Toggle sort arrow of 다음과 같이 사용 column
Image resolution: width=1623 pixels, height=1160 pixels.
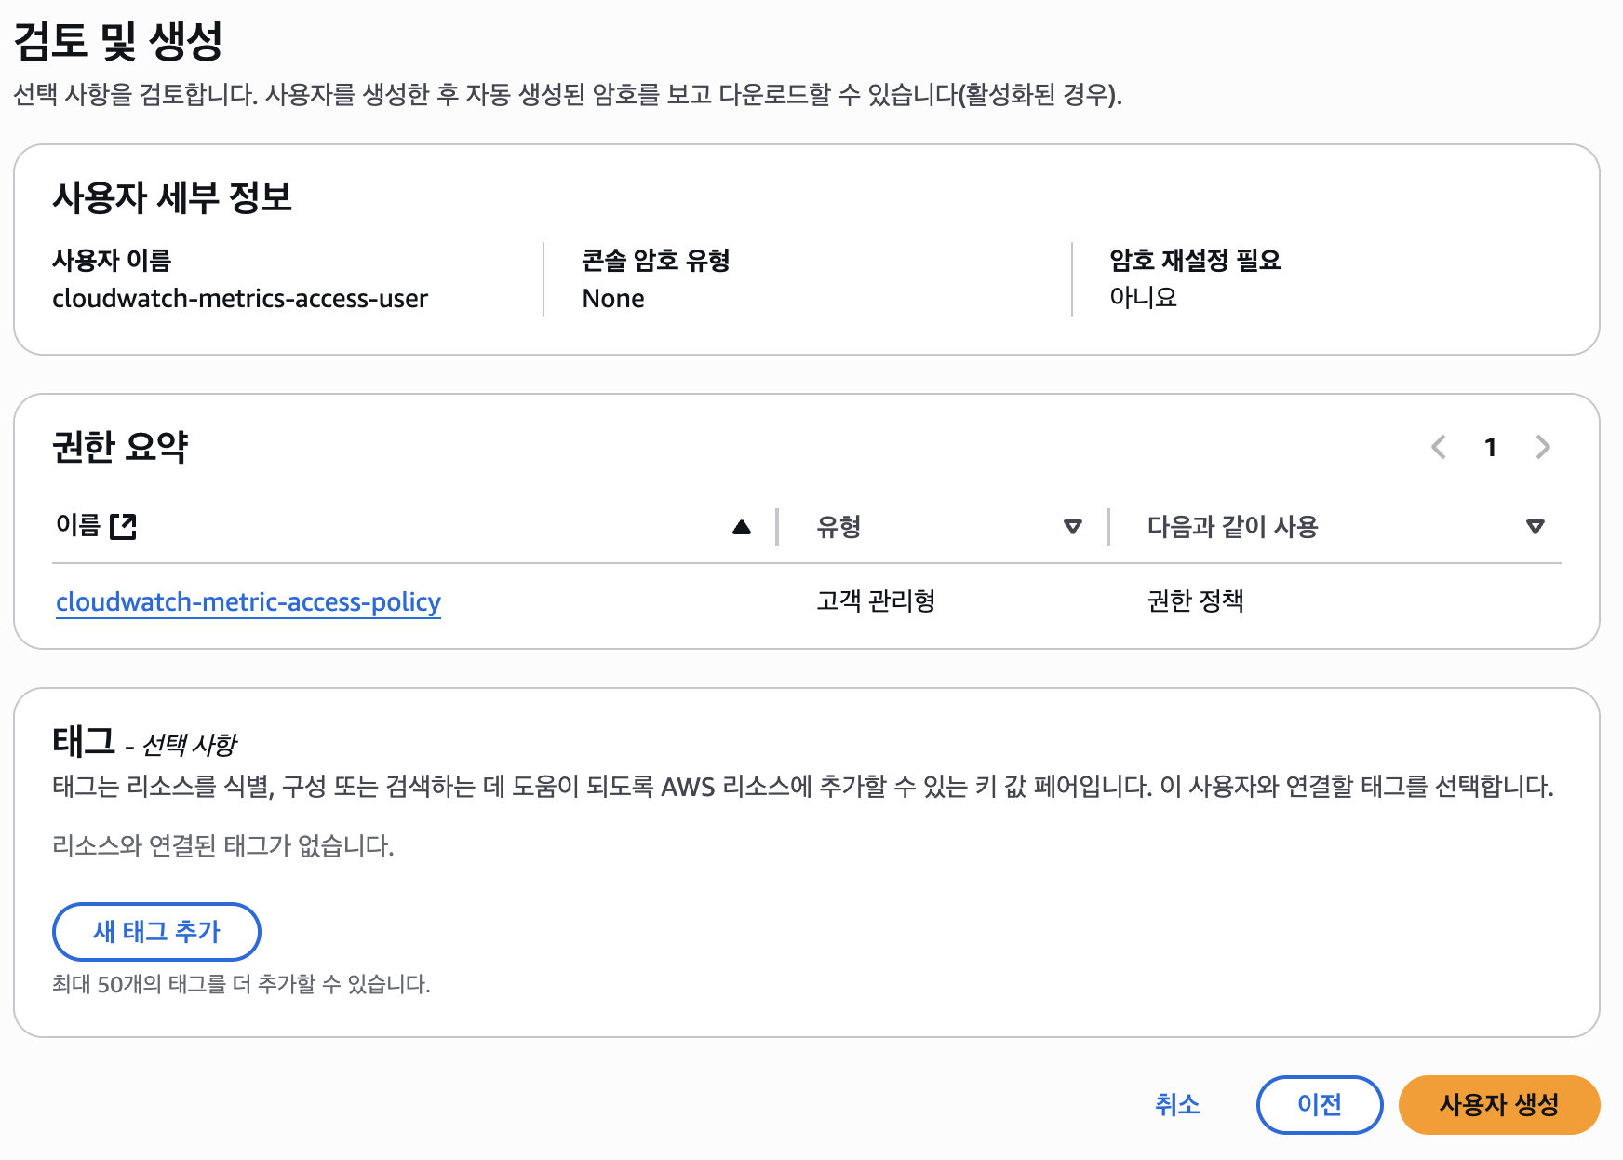pyautogui.click(x=1535, y=527)
